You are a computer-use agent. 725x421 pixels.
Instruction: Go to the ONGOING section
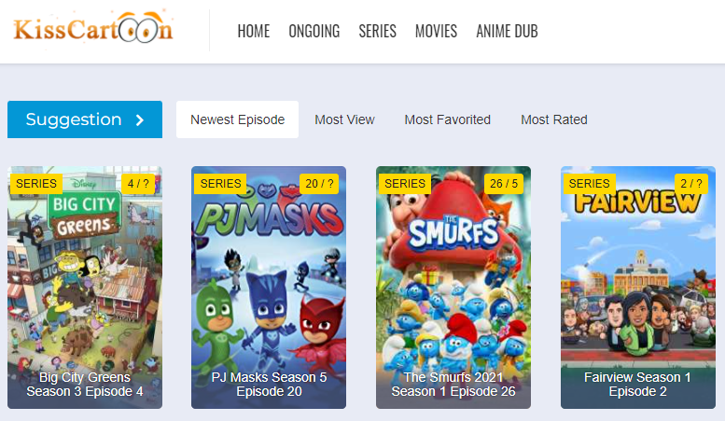click(314, 32)
